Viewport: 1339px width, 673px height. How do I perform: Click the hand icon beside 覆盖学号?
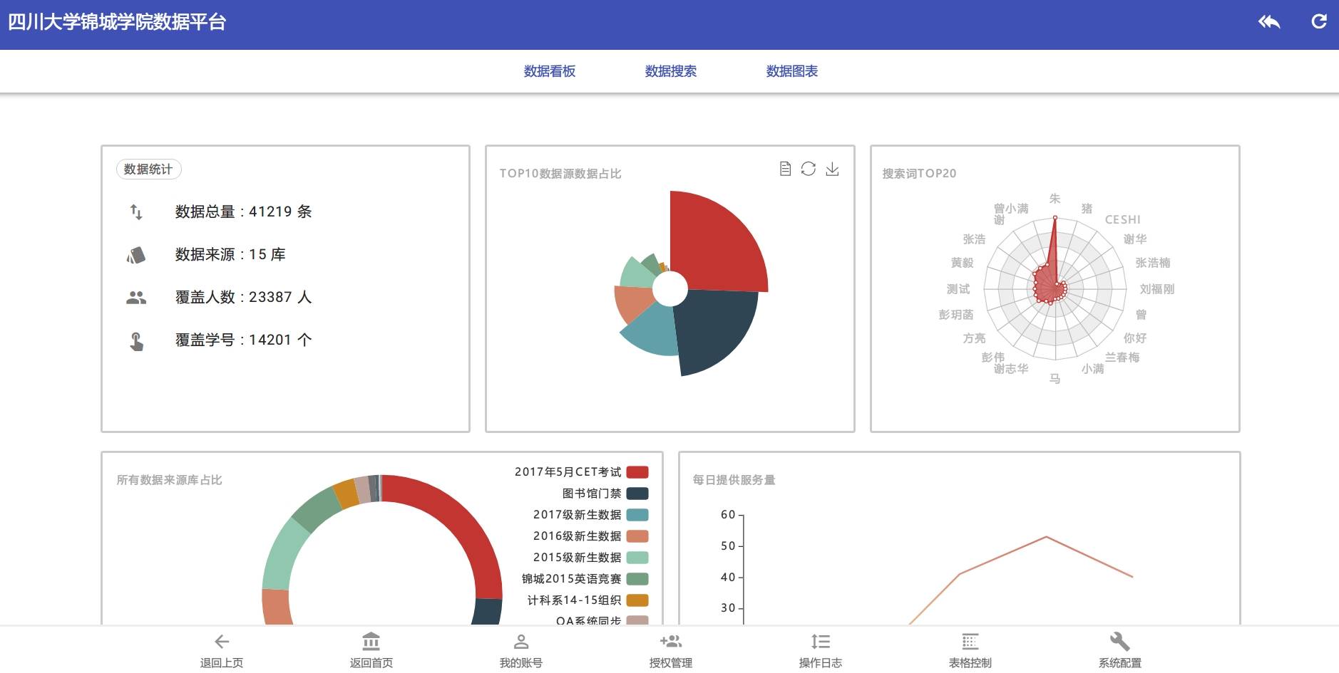click(136, 341)
